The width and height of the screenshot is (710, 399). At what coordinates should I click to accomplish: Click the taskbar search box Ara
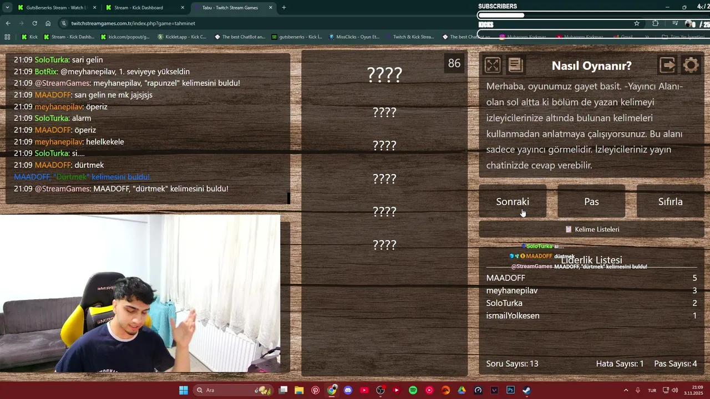tap(233, 390)
